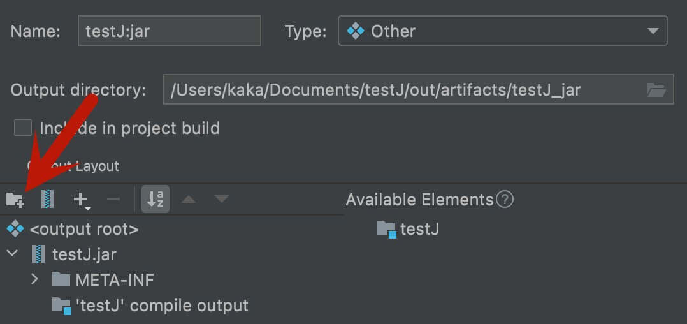Select the testJ.jar archive entry
The width and height of the screenshot is (687, 324).
(84, 254)
